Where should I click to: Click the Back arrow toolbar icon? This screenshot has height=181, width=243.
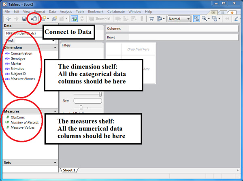coord(9,19)
